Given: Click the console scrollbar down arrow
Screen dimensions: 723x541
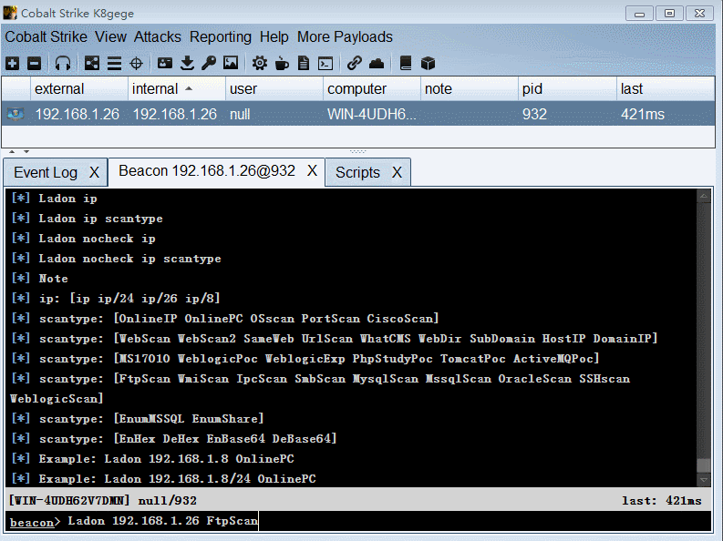Looking at the screenshot, I should 704,480.
